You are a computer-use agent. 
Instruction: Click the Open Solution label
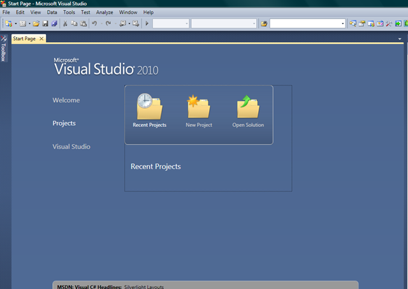pyautogui.click(x=248, y=125)
